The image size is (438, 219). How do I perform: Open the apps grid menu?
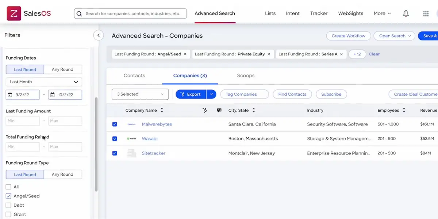[x=426, y=14]
